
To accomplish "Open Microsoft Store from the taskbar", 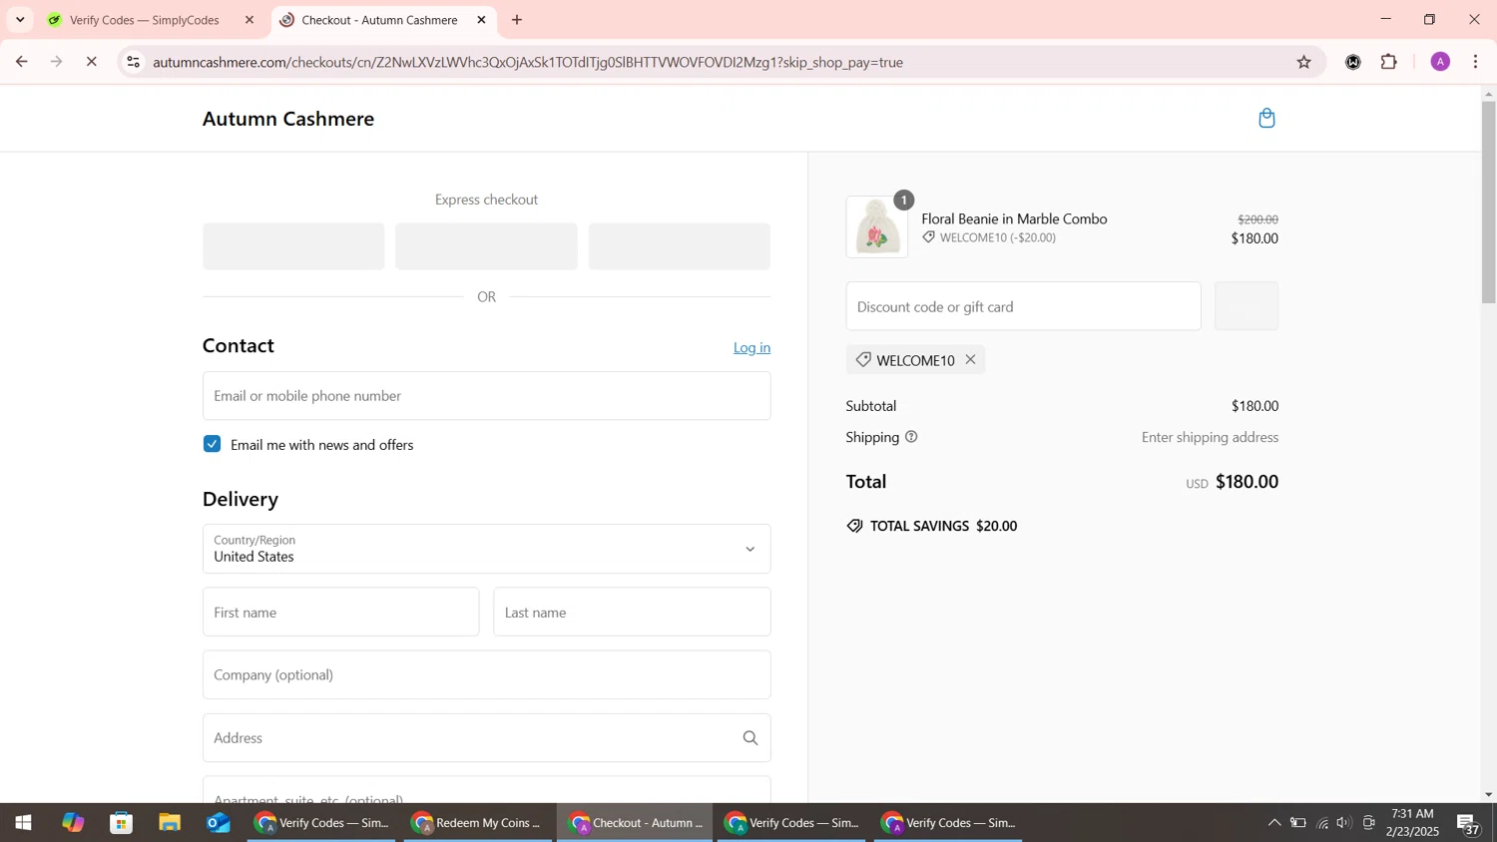I will 122,823.
